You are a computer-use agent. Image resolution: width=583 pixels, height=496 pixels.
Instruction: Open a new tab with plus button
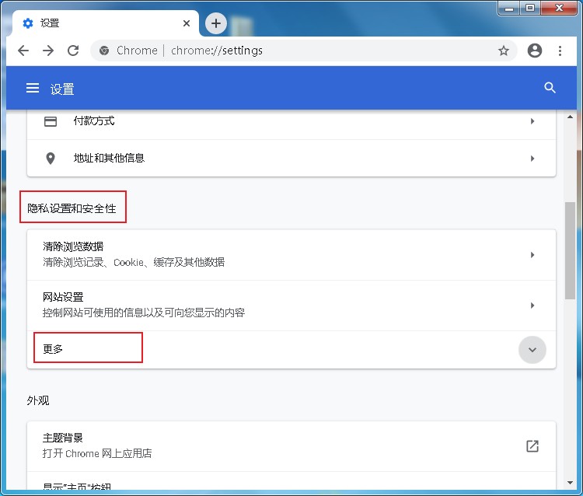coord(216,23)
